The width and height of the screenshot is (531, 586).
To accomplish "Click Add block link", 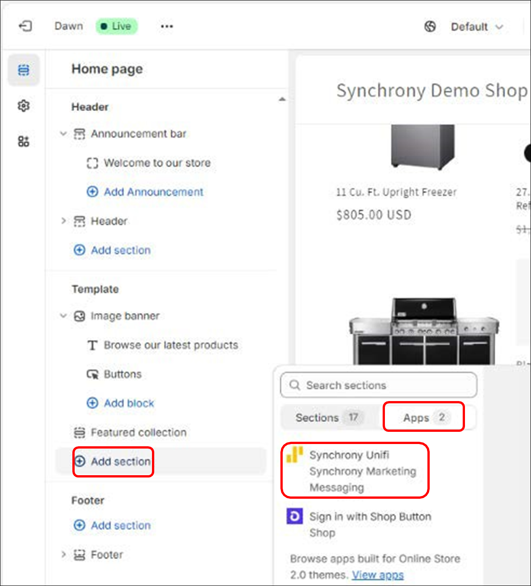I will point(129,403).
